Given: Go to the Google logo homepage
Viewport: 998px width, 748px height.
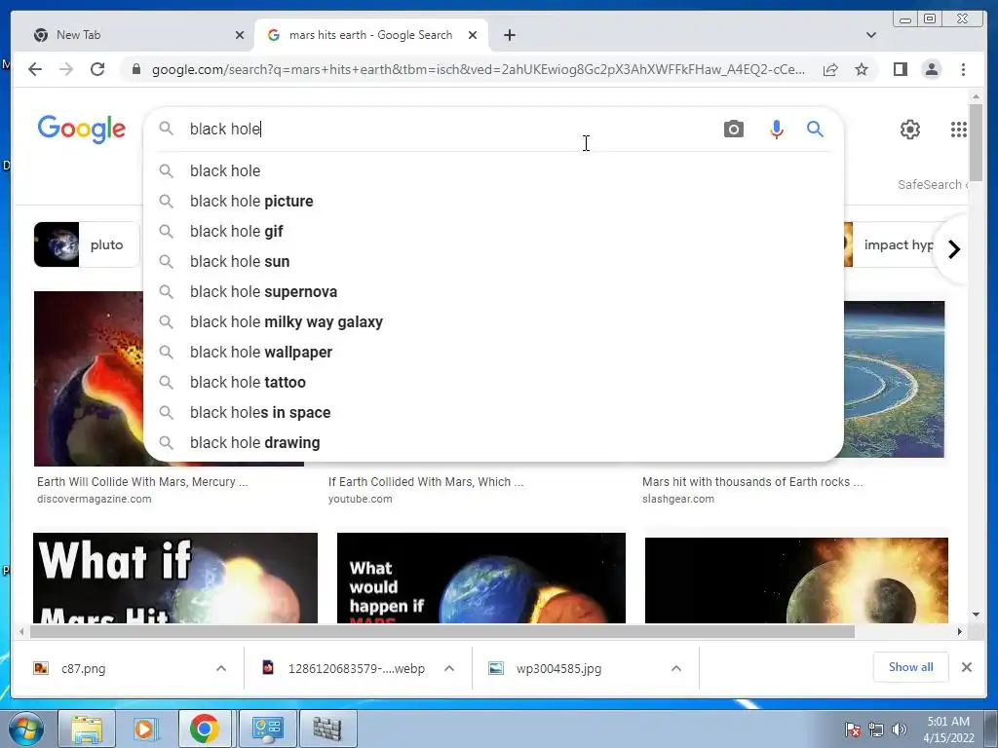Looking at the screenshot, I should [x=82, y=130].
